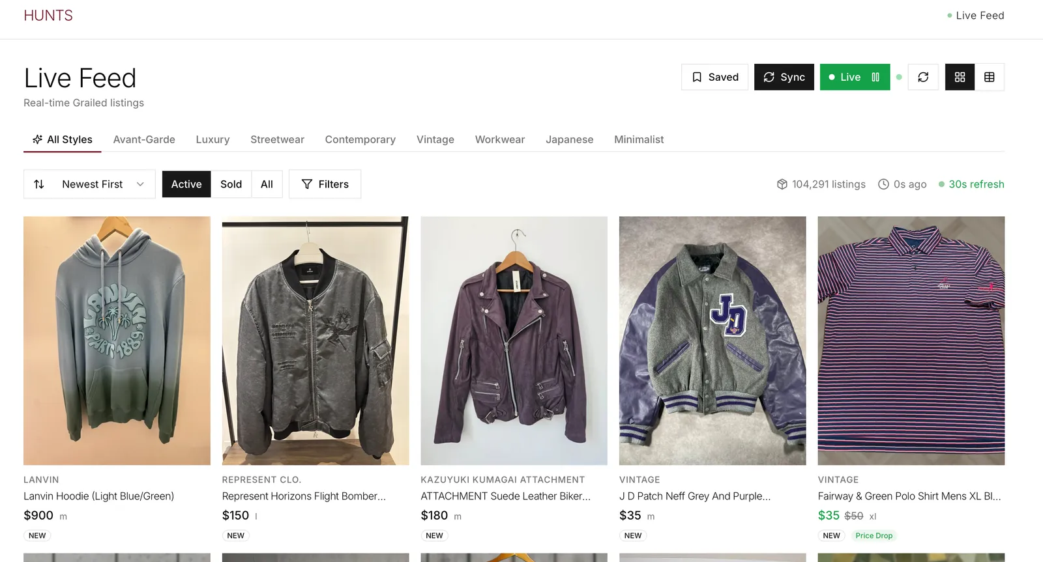1043x562 pixels.
Task: Switch to the table view icon
Action: click(x=990, y=77)
